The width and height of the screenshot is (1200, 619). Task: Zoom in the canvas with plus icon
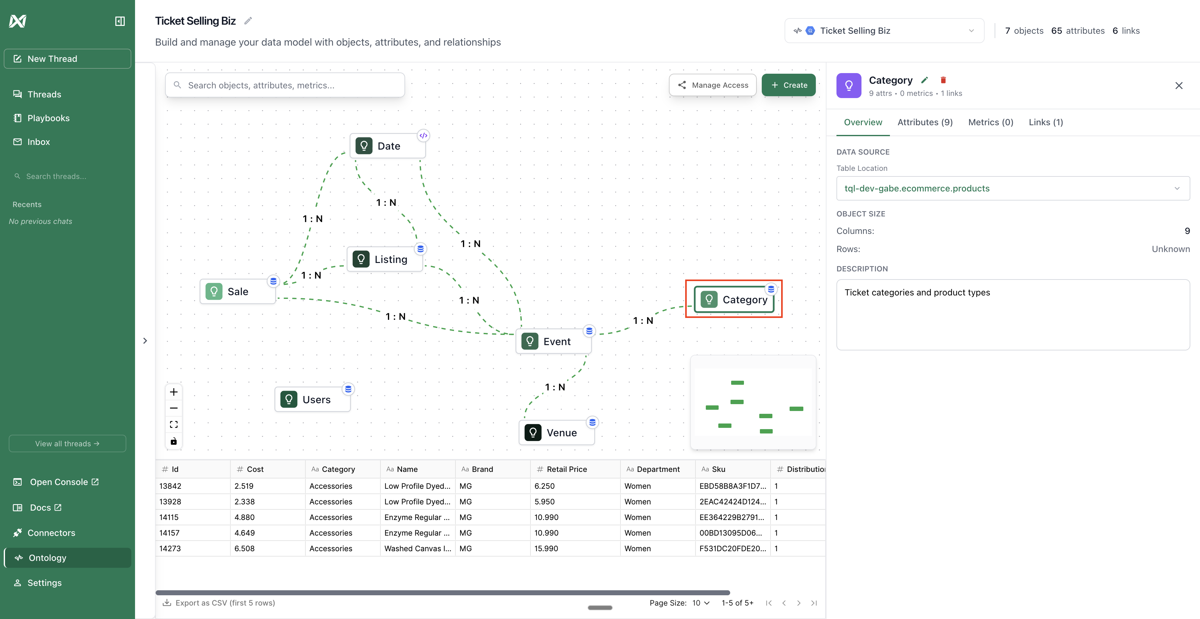pos(174,392)
